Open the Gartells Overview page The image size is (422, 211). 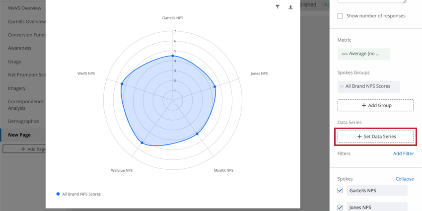click(x=27, y=21)
